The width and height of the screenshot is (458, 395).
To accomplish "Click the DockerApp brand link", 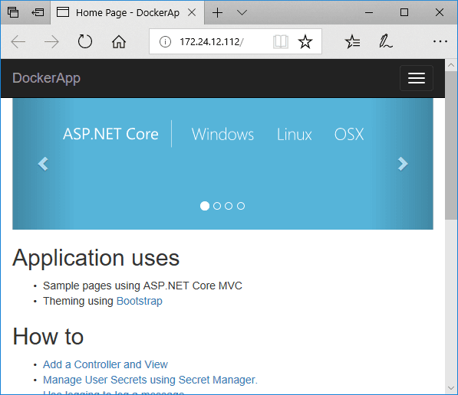I will point(46,78).
